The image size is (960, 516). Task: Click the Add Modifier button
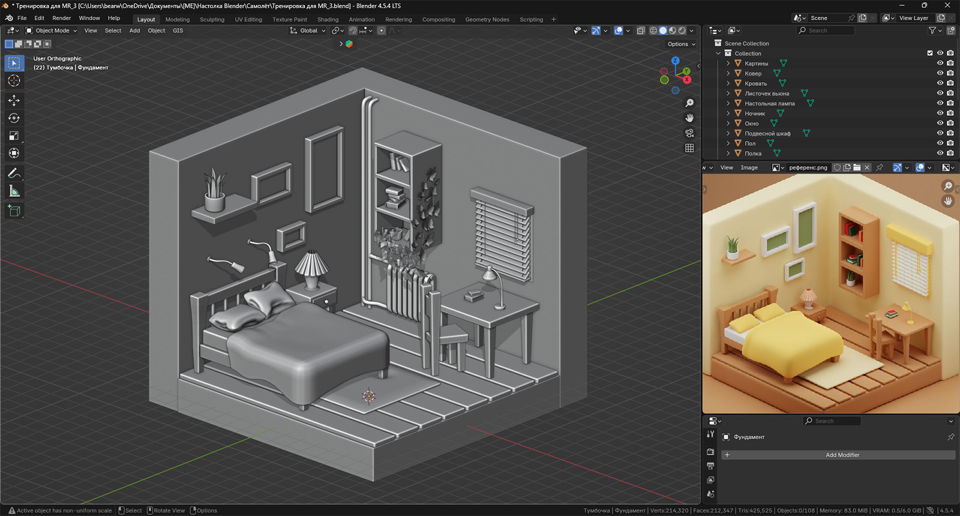[x=842, y=455]
